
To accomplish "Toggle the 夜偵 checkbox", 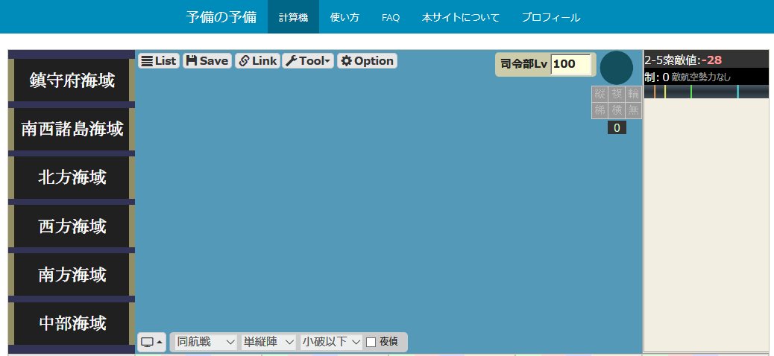I will (371, 342).
